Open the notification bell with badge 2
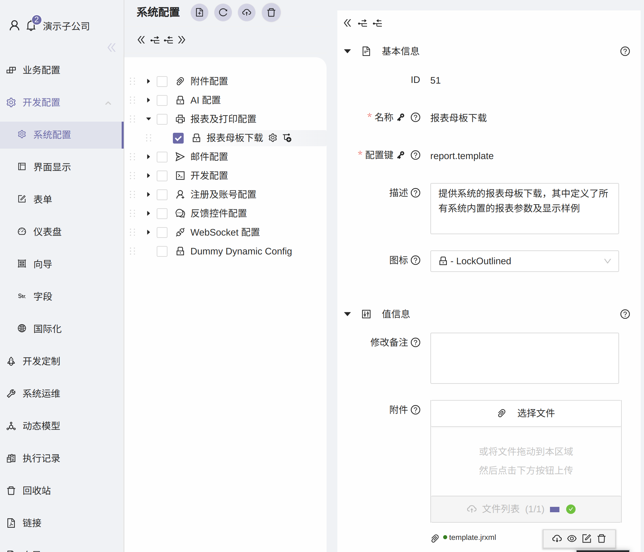Screen dimensions: 644x552 click(x=31, y=25)
